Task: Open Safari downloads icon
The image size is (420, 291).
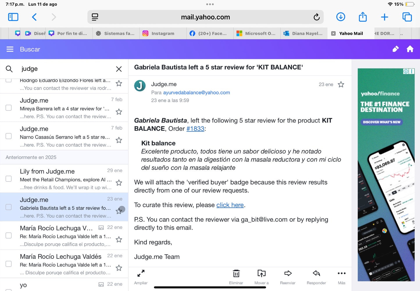Action: [x=341, y=17]
